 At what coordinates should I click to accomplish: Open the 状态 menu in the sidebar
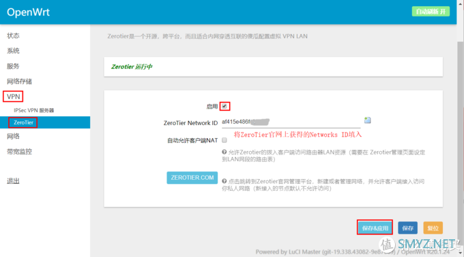pyautogui.click(x=13, y=36)
